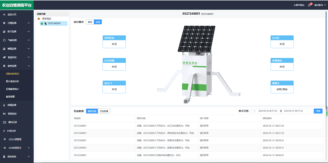Click the vertical page scrollbar thumb
Viewport: 328px width, 163px height.
pos(327,111)
